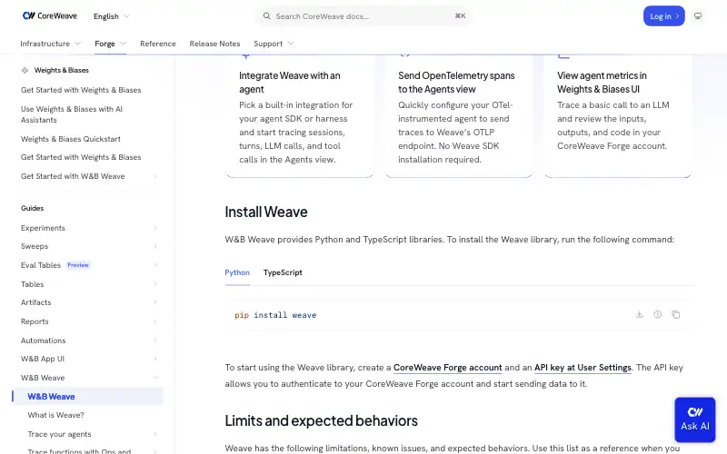Click the info icon on the code block
The image size is (727, 454).
point(657,314)
